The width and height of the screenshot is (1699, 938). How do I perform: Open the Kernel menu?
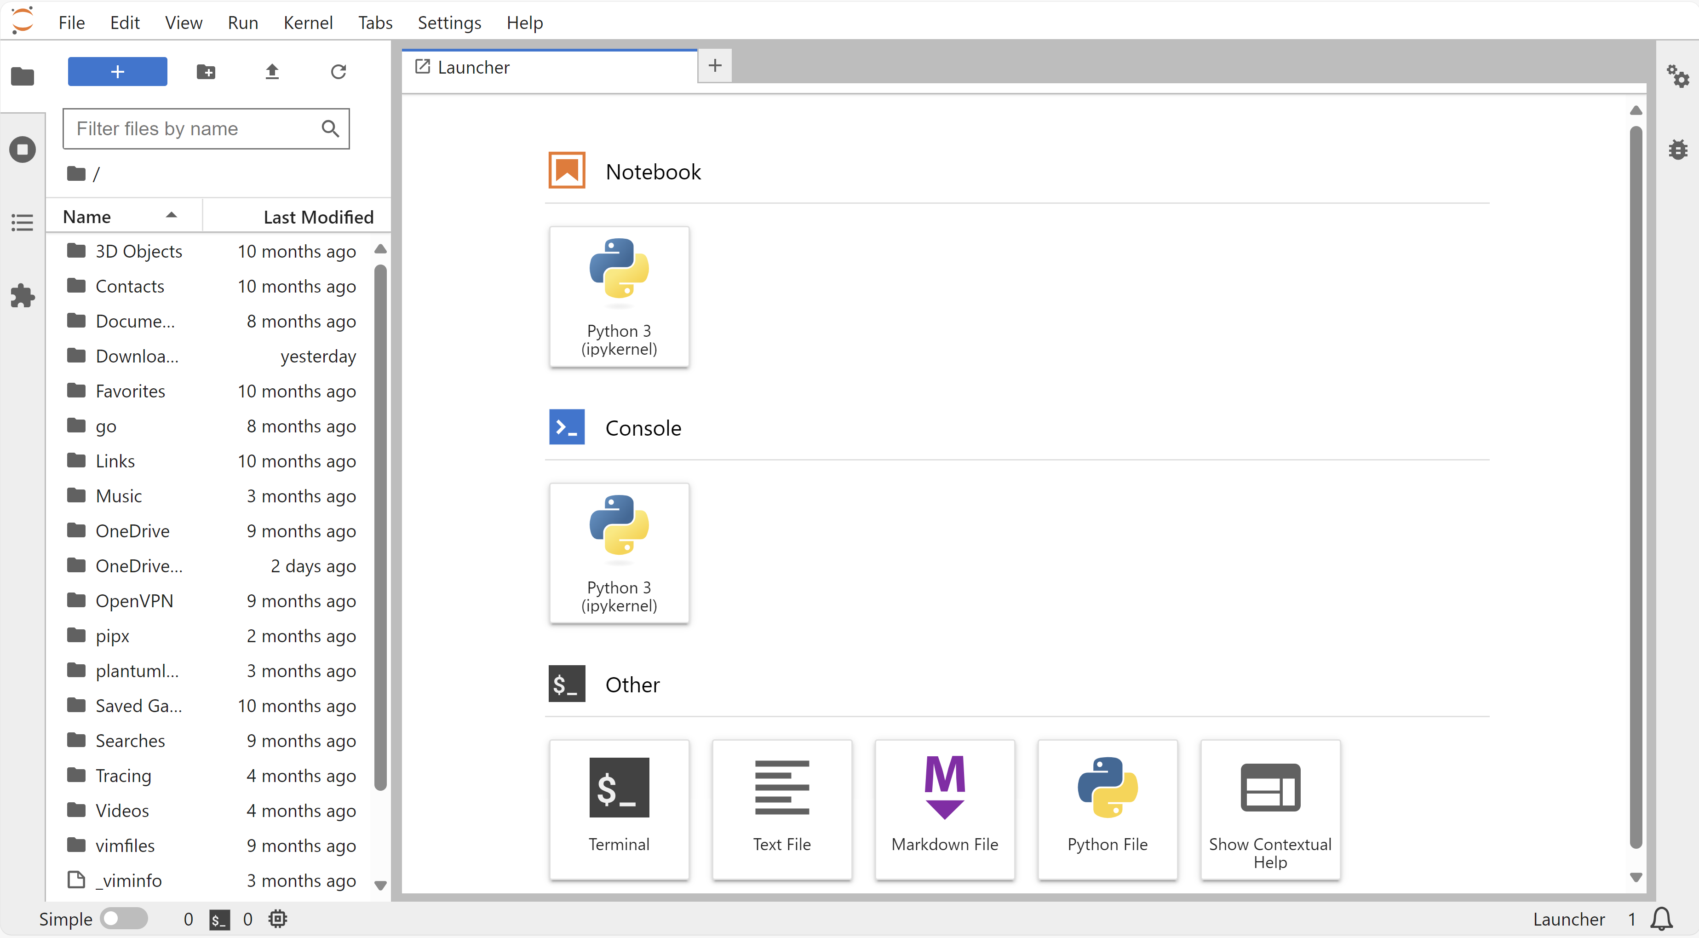pyautogui.click(x=307, y=22)
